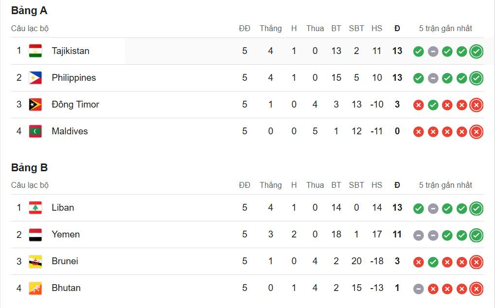Click Liban's latest circled win icon
495x308 pixels.
pos(477,209)
